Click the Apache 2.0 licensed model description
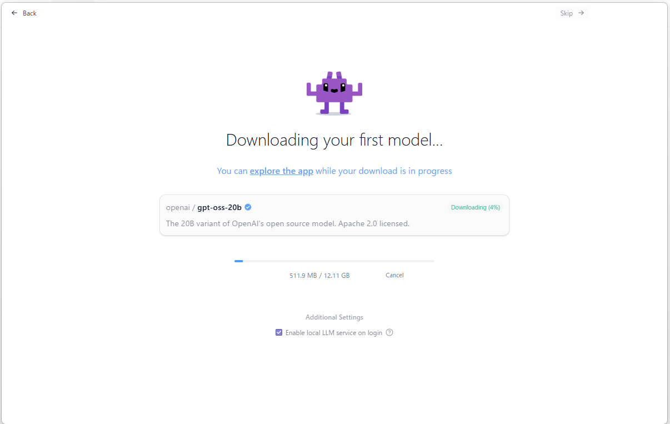 (288, 224)
